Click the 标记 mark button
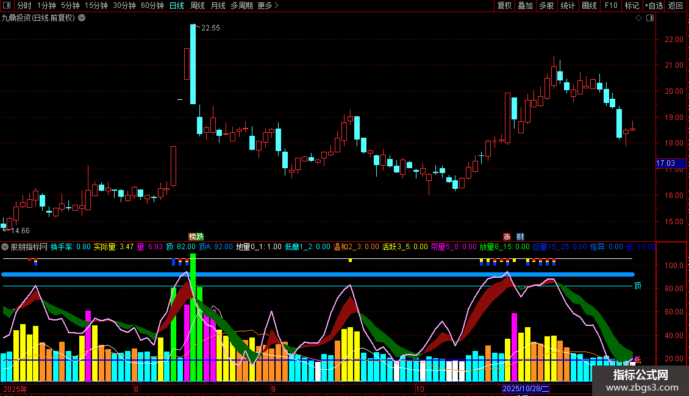 (x=632, y=5)
